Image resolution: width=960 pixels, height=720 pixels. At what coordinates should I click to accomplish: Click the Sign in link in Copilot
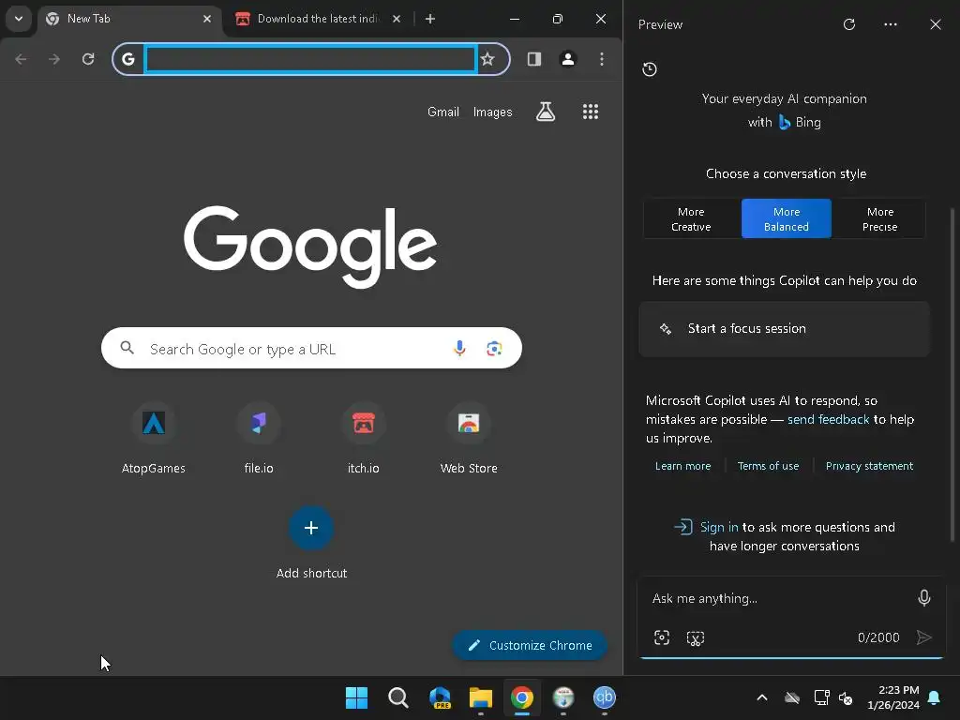[x=719, y=527]
